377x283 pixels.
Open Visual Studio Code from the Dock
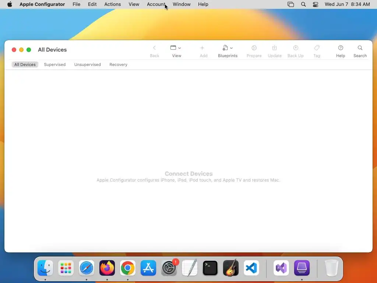251,268
